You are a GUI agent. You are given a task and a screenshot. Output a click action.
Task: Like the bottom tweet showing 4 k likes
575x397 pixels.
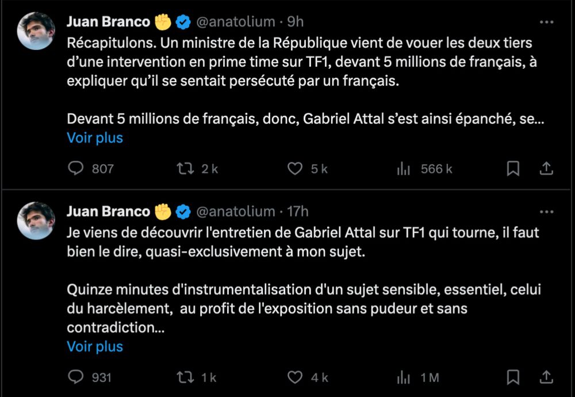coord(295,377)
